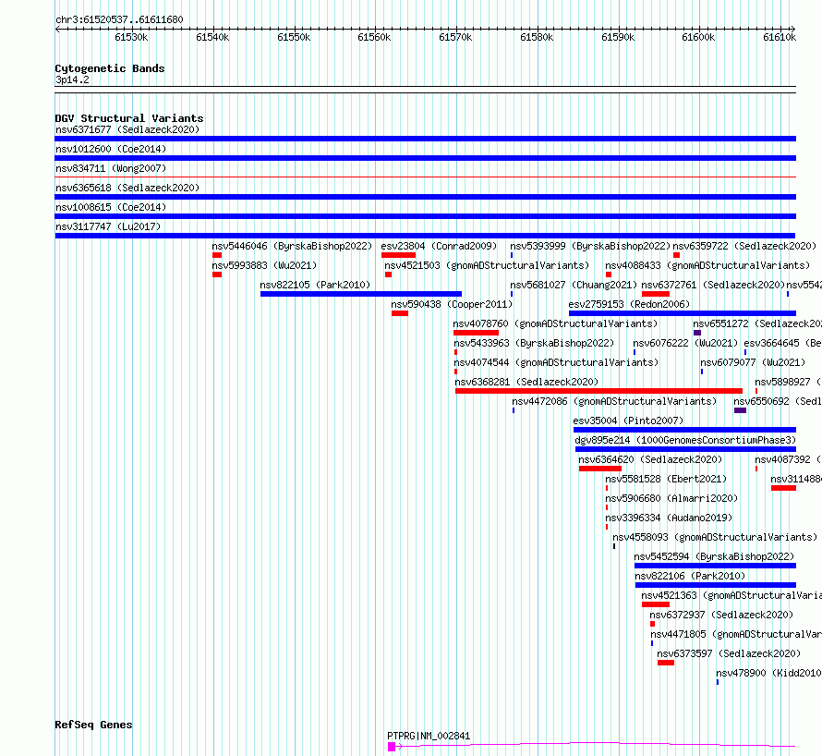Image resolution: width=822 pixels, height=756 pixels.
Task: Click red bar under nsv590438 (Cooper2011)
Action: [x=400, y=313]
